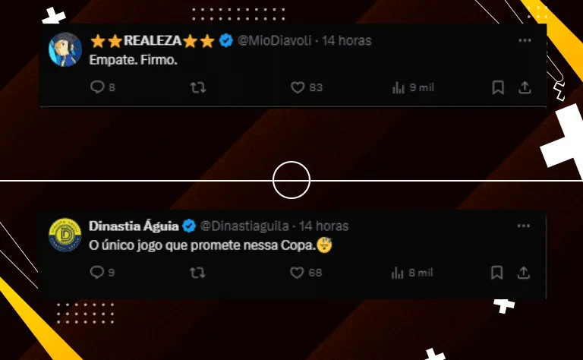The width and height of the screenshot is (583, 360).
Task: View analytics of Dinastia Águia tweet
Action: 399,272
